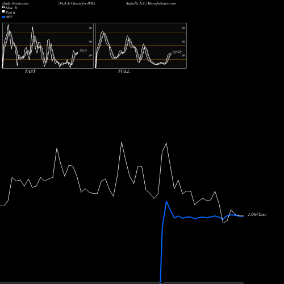Image resolution: width=284 pixels, height=284 pixels.
Task: Click the 80 level label in FAST chart
Action: [x=90, y=28]
